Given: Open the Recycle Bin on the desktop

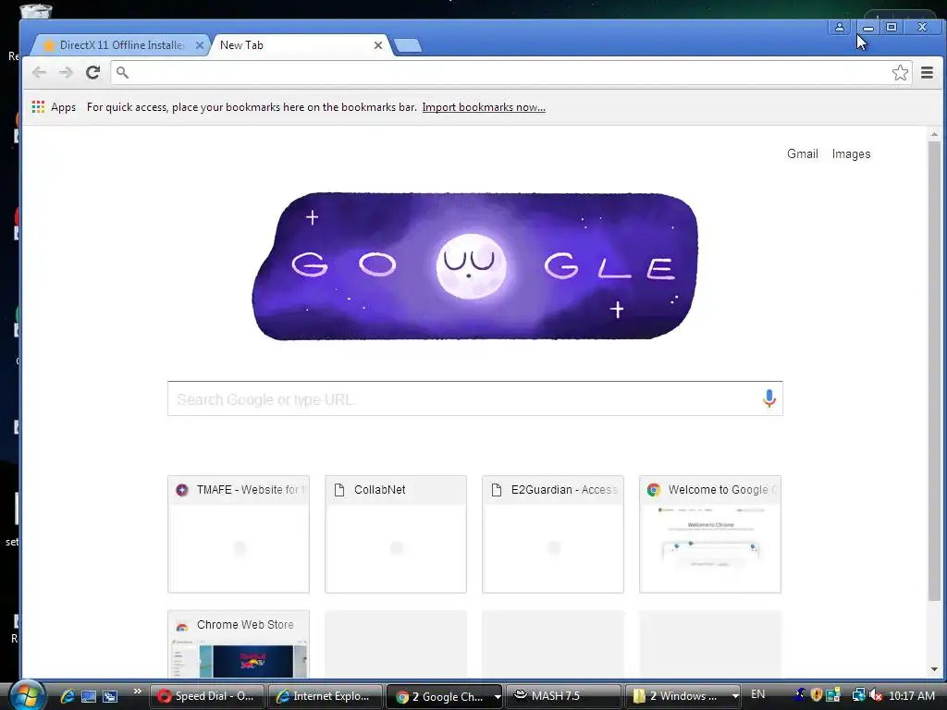Looking at the screenshot, I should click(x=36, y=10).
